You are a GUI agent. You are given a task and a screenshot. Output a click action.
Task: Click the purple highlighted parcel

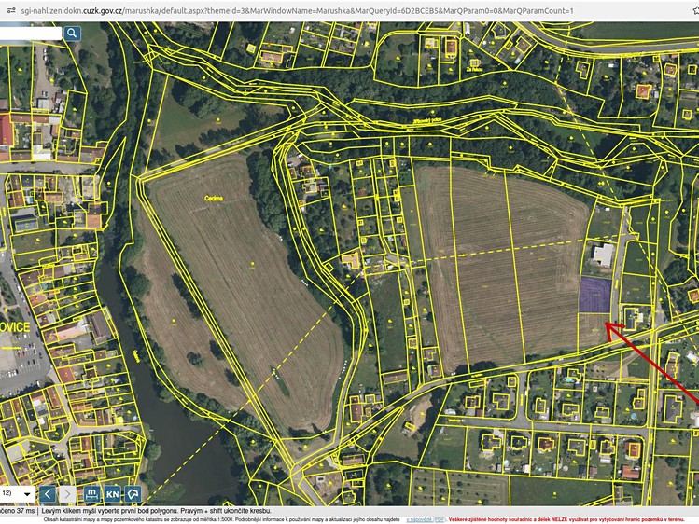coord(595,295)
